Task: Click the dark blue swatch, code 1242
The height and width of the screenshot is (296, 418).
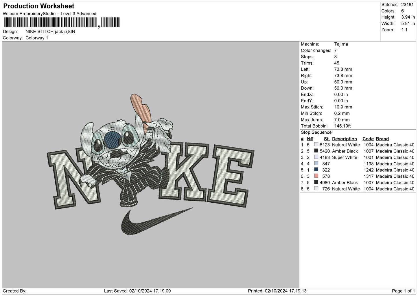Action: (x=316, y=170)
